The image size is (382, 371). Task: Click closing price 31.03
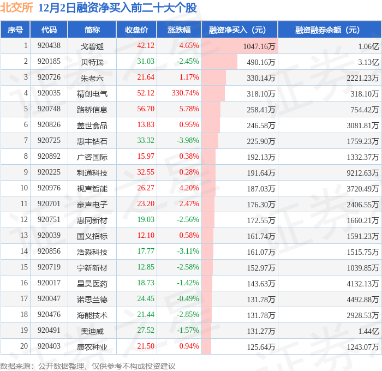click(146, 62)
